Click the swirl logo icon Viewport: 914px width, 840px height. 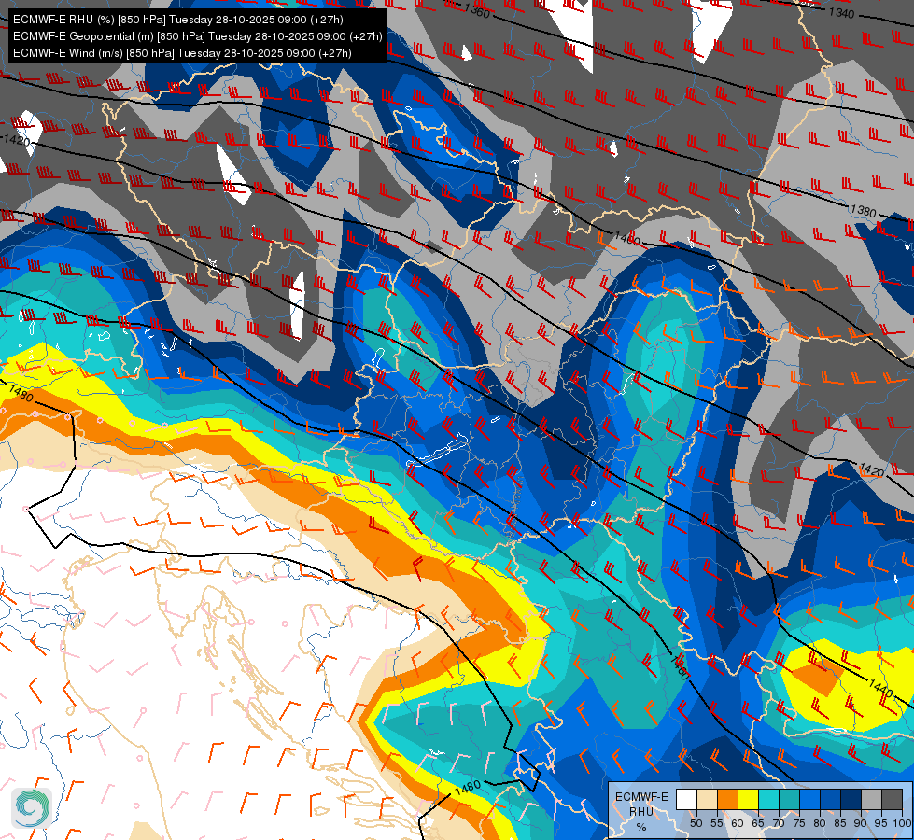point(32,808)
